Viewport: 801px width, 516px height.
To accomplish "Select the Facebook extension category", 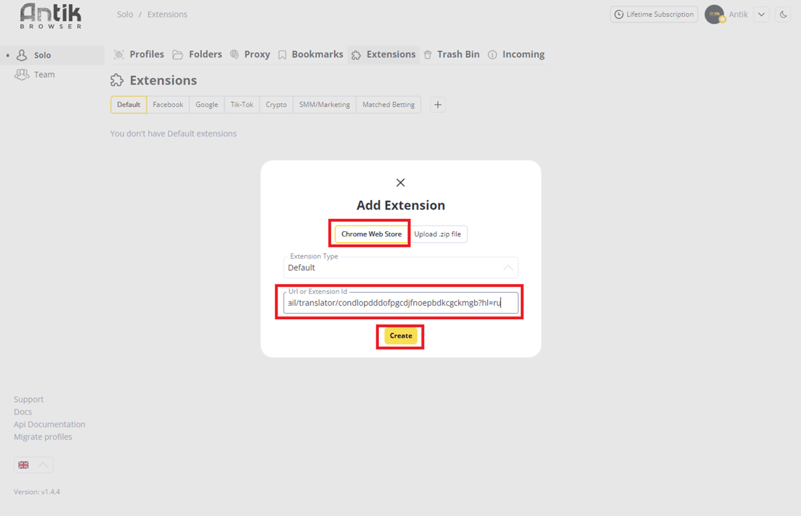I will [x=168, y=105].
